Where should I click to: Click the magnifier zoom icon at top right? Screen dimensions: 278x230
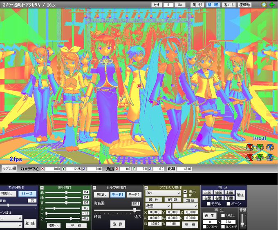[x=264, y=5]
